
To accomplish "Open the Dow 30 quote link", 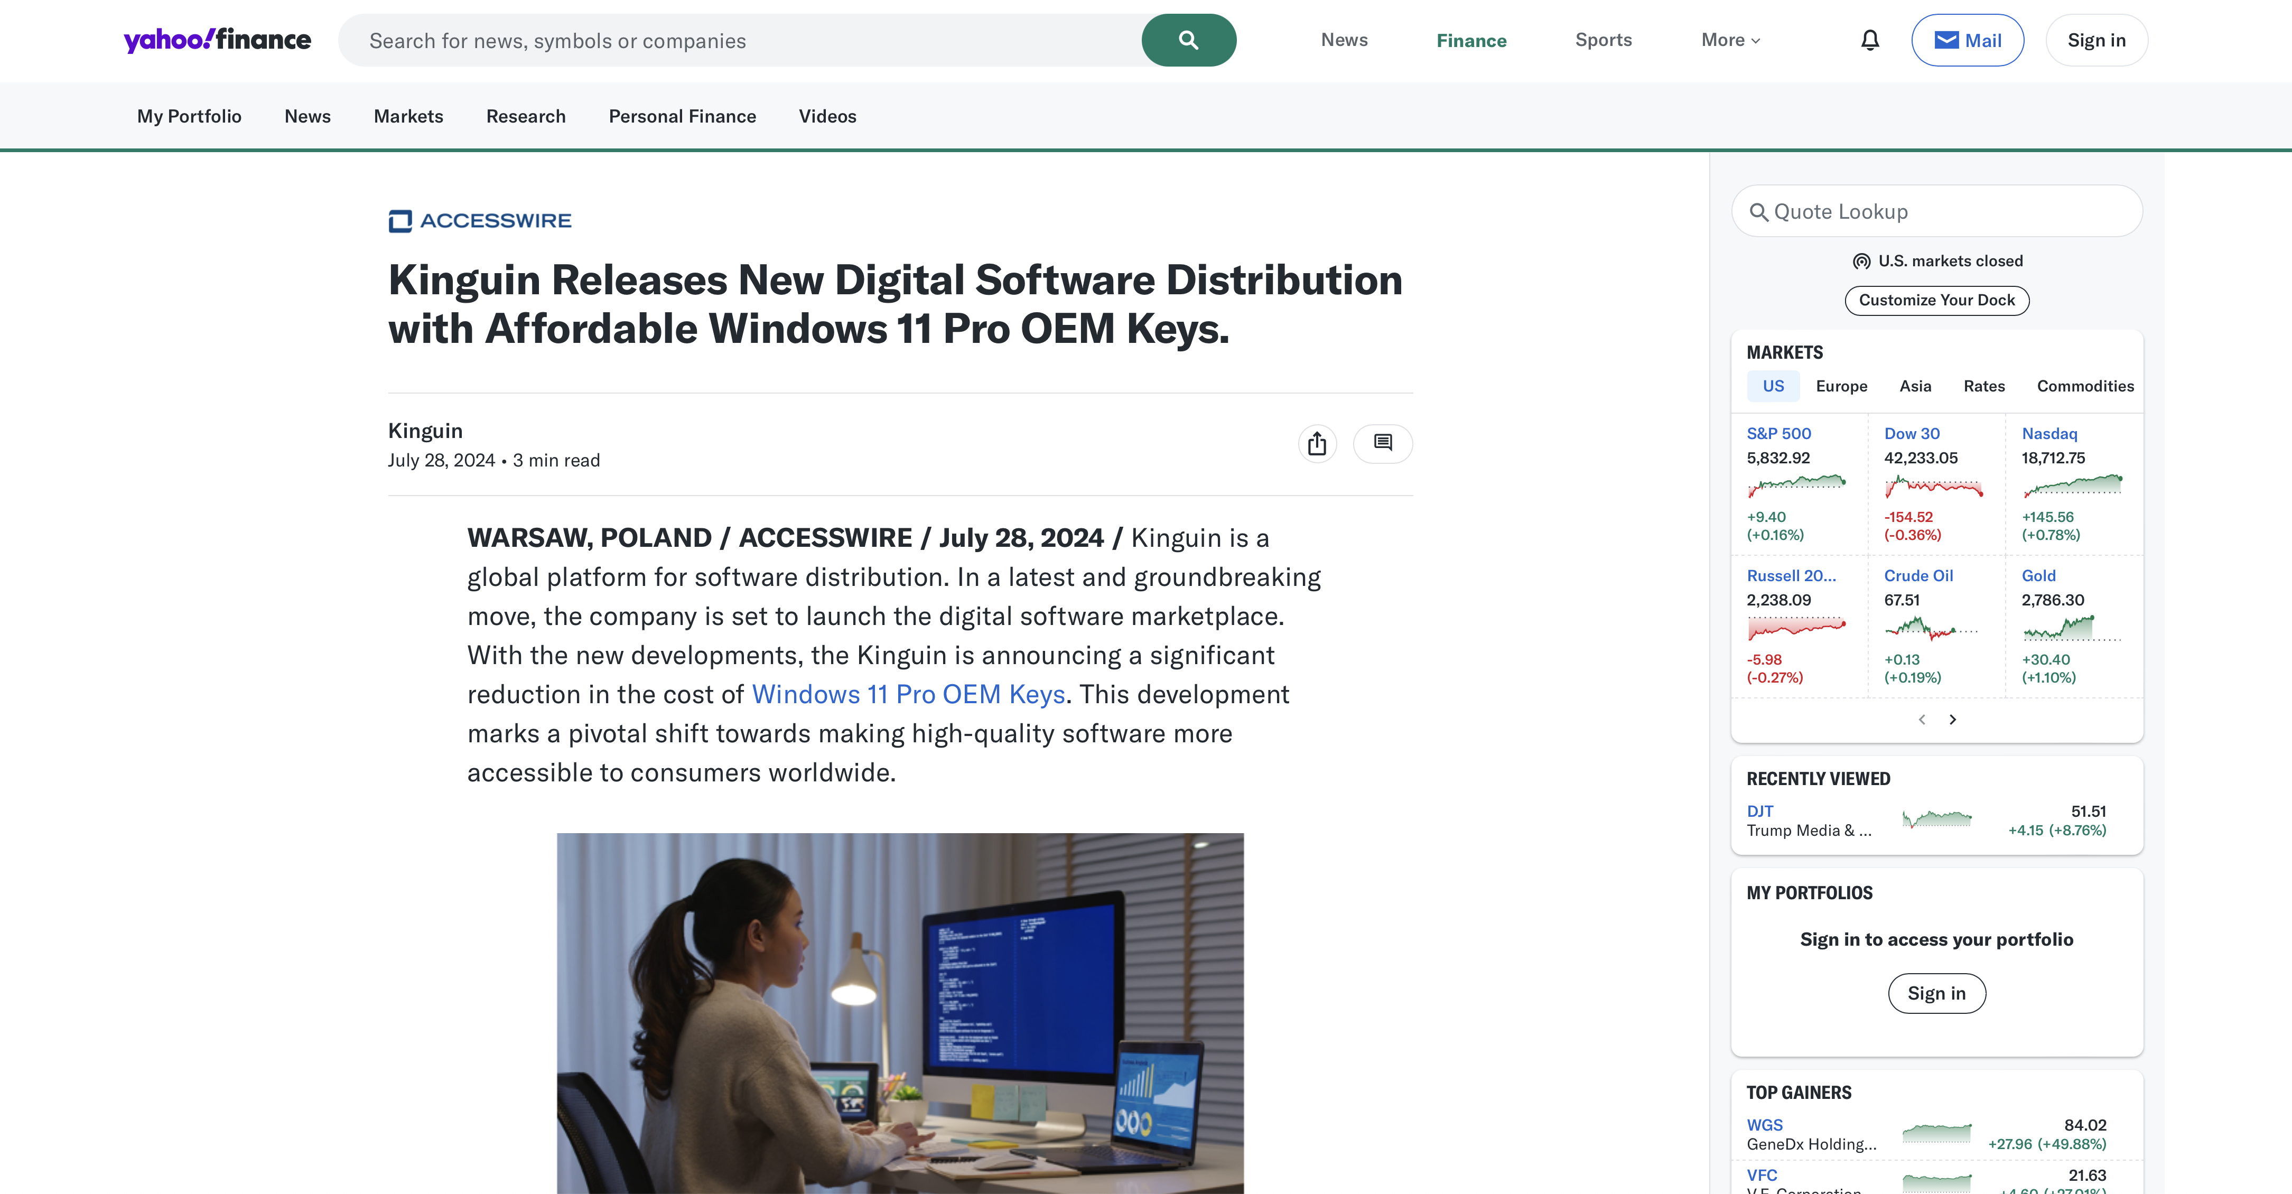I will pos(1912,433).
